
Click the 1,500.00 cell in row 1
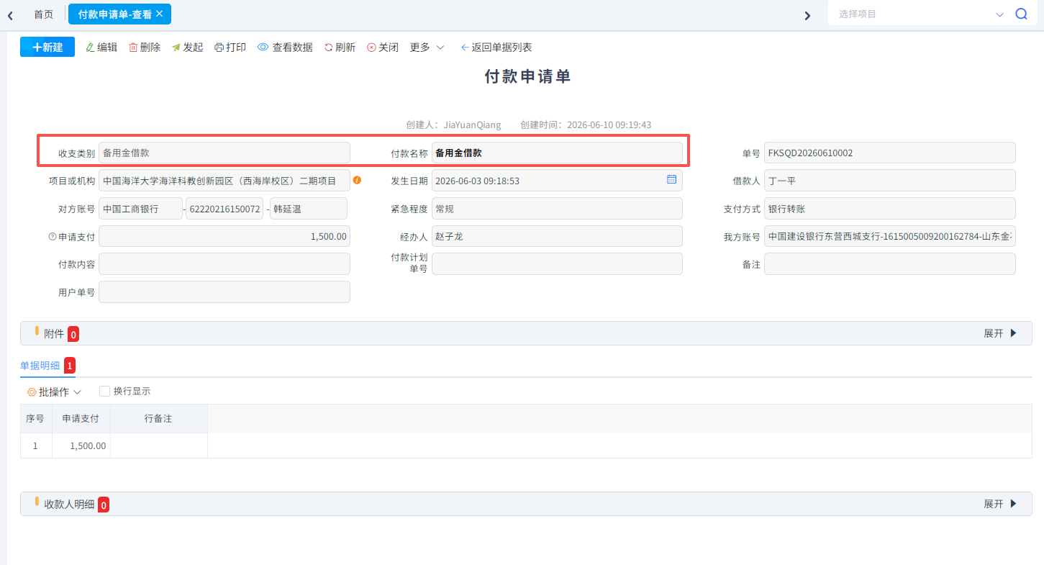(81, 446)
